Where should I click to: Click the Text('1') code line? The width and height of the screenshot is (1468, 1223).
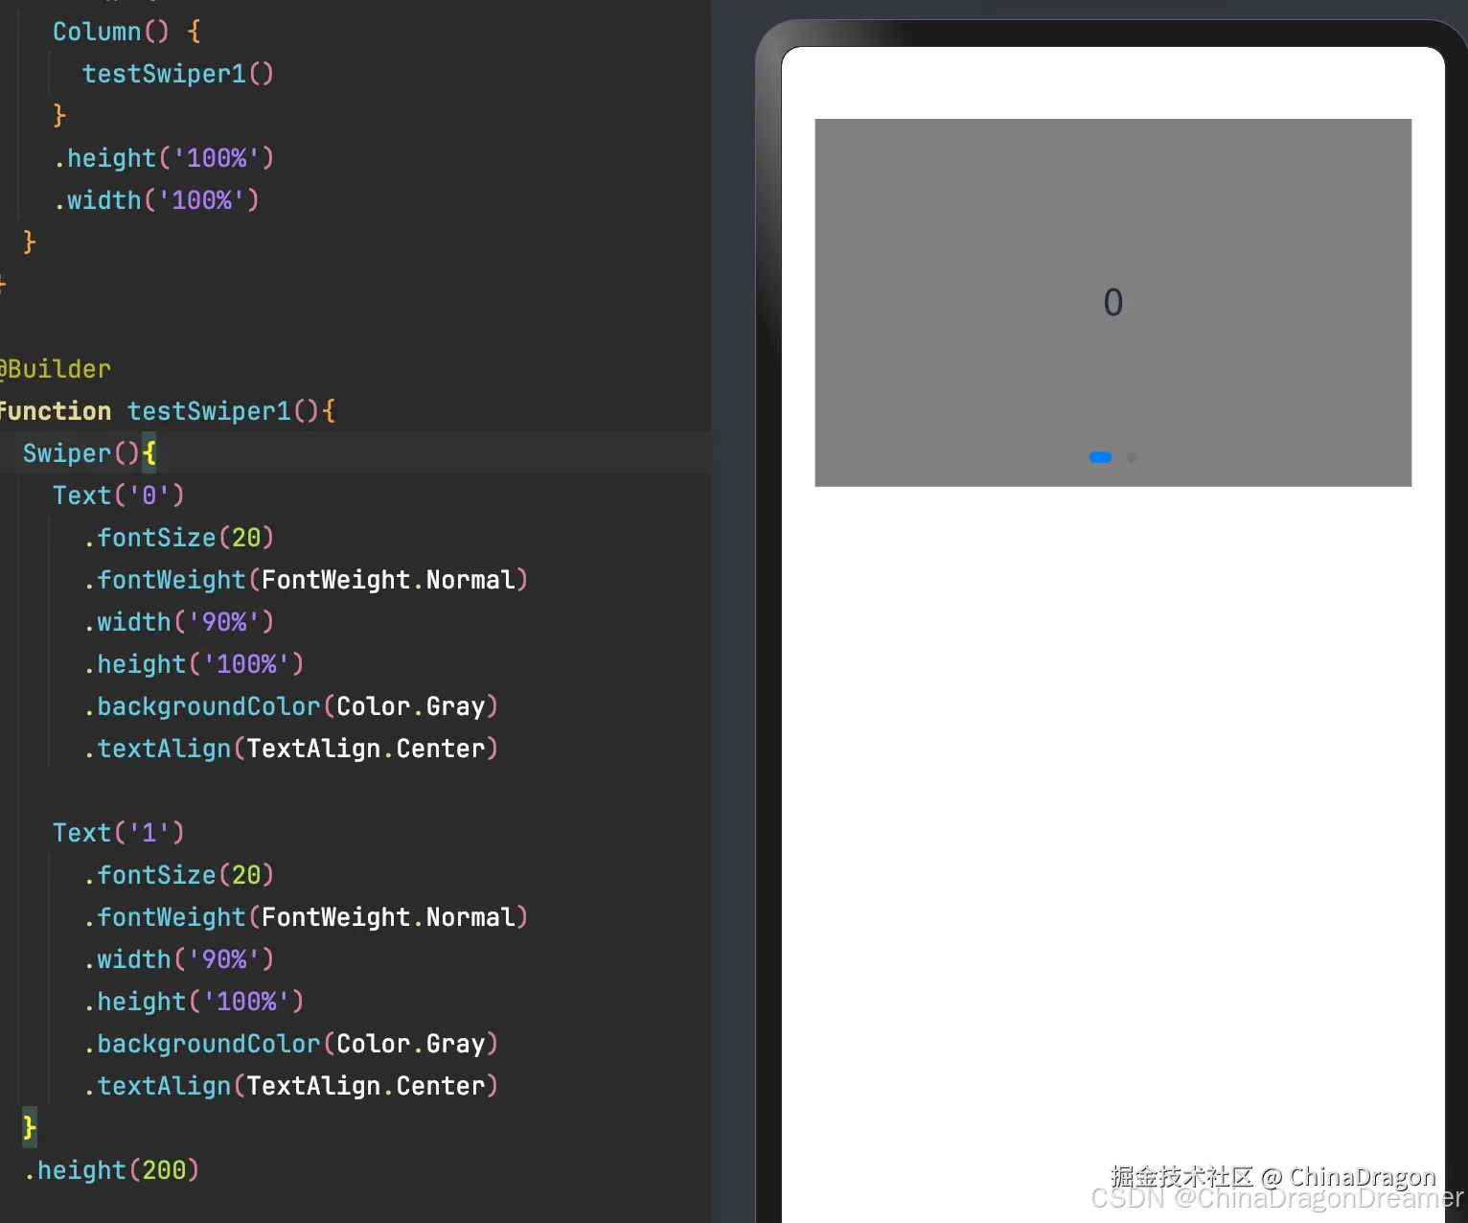(118, 833)
